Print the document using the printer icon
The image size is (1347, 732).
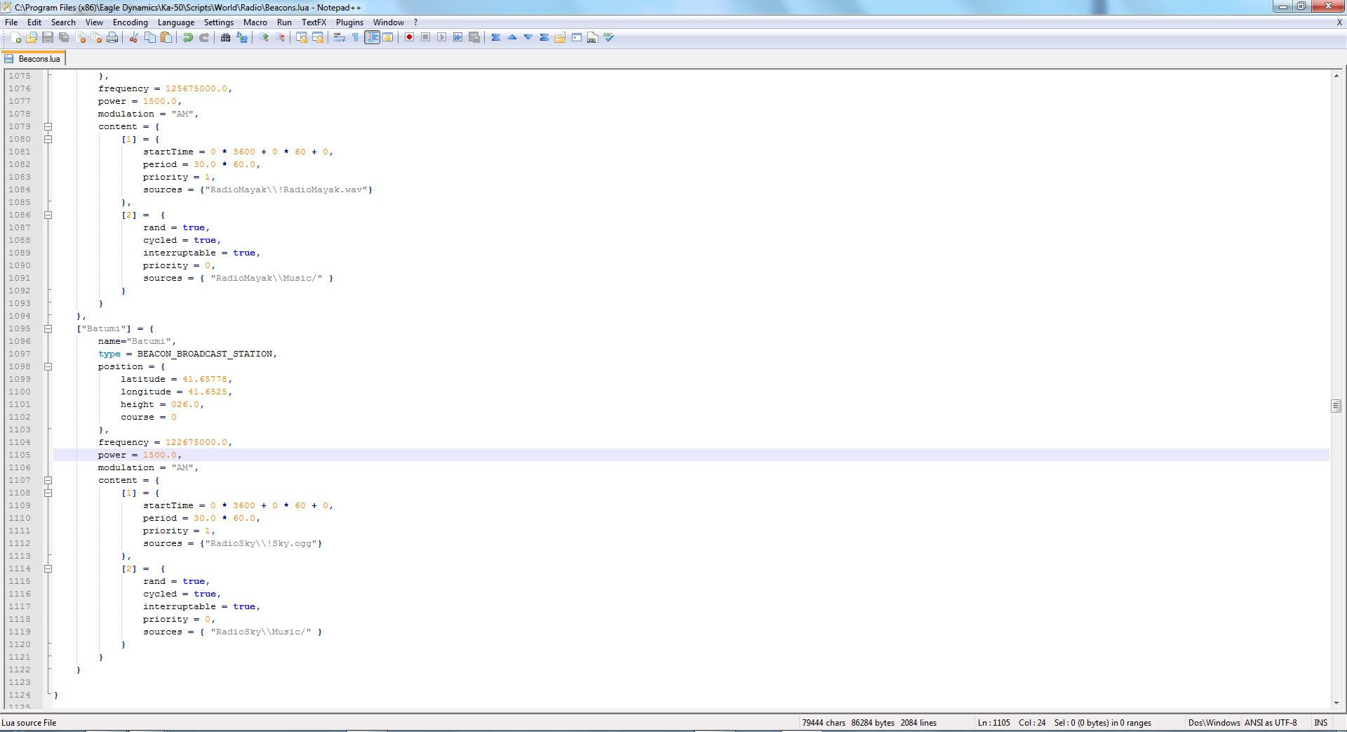(x=112, y=38)
